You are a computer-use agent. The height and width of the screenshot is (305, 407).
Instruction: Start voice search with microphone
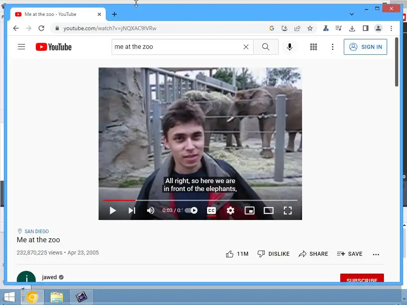pyautogui.click(x=290, y=47)
